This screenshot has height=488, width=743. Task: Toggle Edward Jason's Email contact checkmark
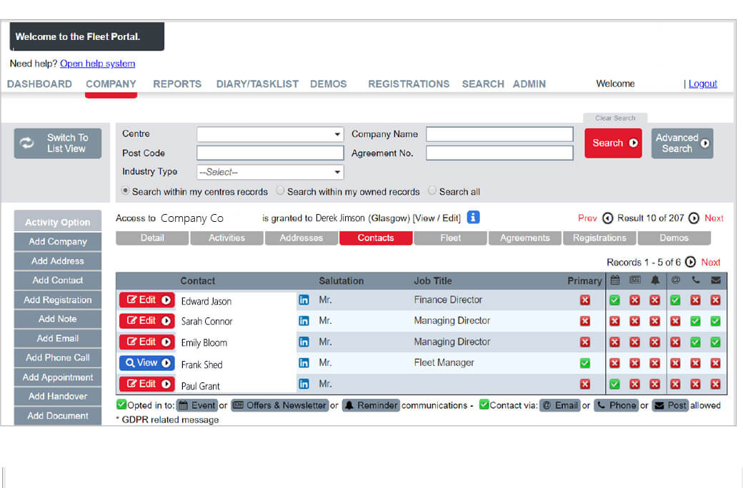pyautogui.click(x=676, y=300)
